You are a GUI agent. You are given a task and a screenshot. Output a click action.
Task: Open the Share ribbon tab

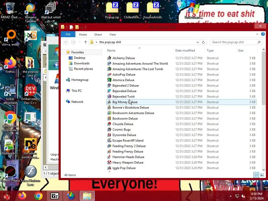pos(98,35)
